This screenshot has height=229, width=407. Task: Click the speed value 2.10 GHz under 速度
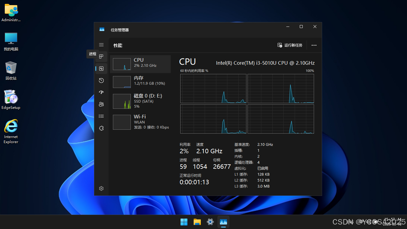pos(209,151)
